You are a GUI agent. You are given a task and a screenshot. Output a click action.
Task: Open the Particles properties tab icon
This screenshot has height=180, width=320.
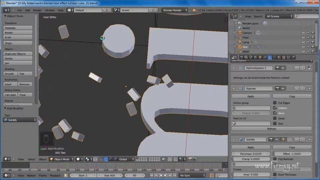(288, 57)
